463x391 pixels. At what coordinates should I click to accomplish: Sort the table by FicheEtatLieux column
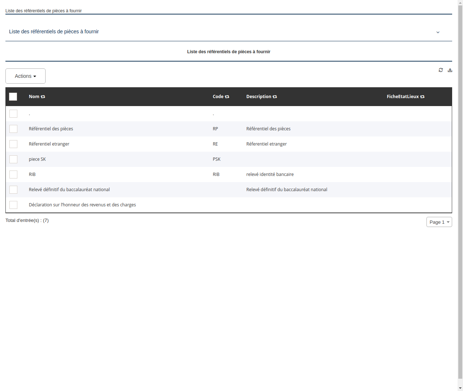tap(422, 97)
